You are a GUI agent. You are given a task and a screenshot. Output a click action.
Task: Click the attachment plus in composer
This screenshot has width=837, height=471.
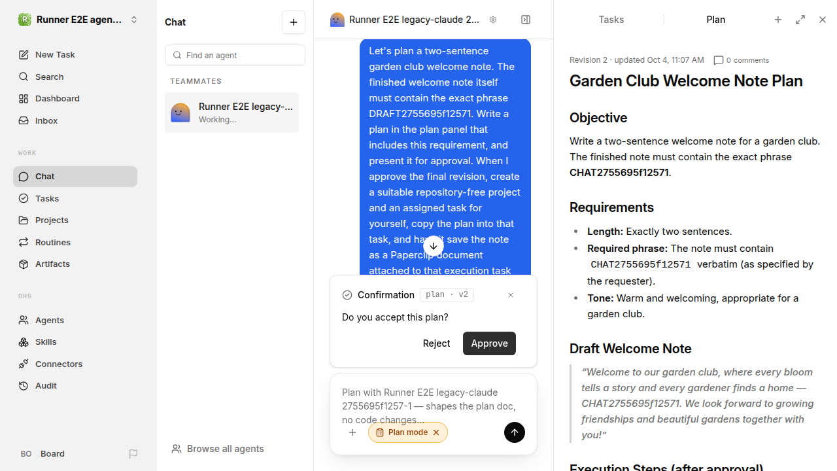352,432
